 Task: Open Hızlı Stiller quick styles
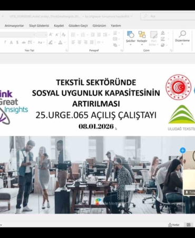point(153,39)
